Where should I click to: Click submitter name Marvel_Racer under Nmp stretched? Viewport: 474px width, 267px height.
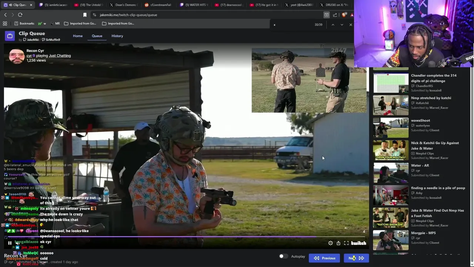pos(439,108)
